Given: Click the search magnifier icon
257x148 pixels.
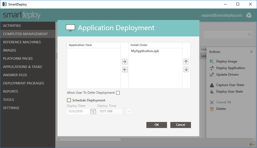Looking at the screenshot, I should [250, 35].
